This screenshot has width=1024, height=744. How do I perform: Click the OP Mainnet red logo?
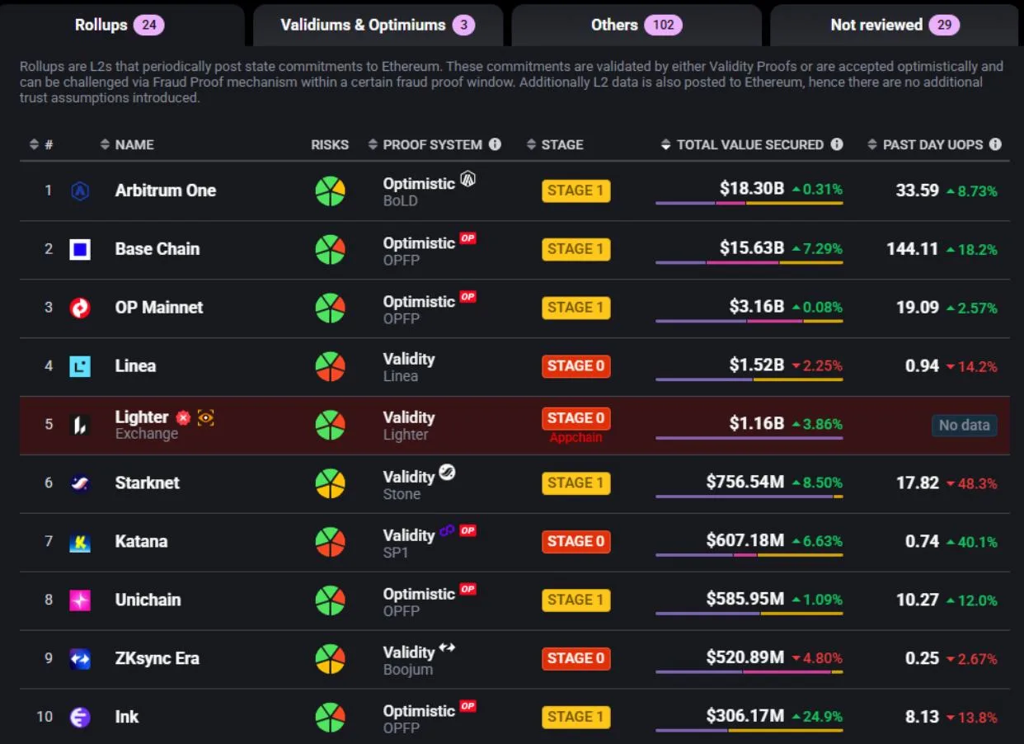click(x=80, y=308)
